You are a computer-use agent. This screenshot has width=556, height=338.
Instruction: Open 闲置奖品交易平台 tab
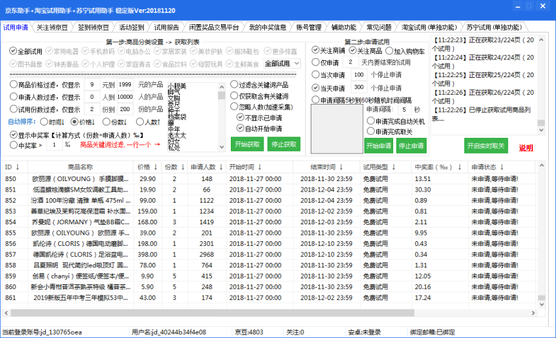(x=214, y=27)
